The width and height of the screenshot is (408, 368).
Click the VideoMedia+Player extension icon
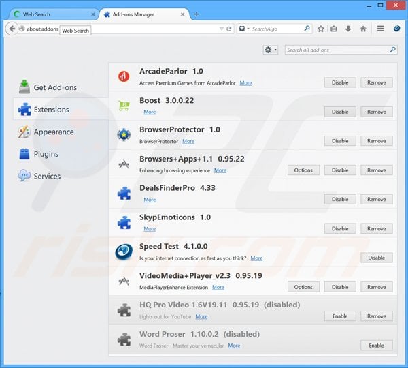tap(124, 281)
